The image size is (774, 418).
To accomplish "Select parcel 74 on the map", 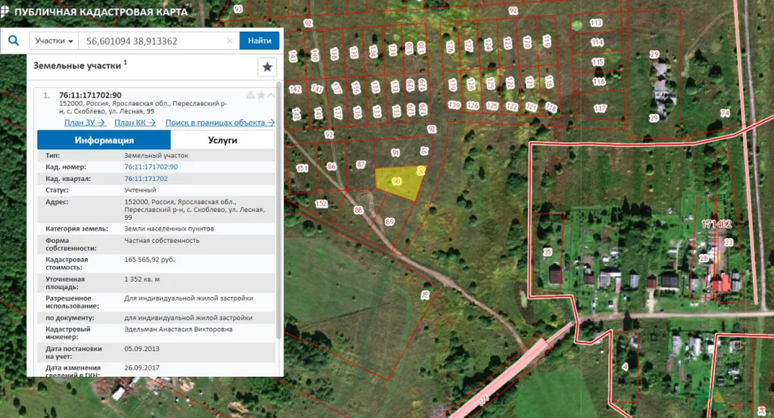I will coord(725,113).
